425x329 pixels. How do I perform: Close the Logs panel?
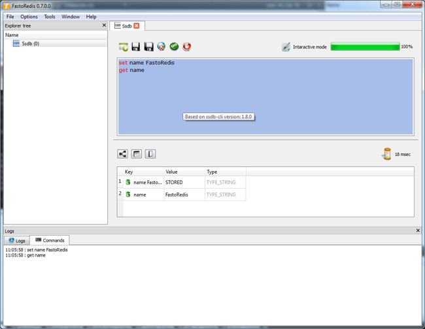coord(418,230)
